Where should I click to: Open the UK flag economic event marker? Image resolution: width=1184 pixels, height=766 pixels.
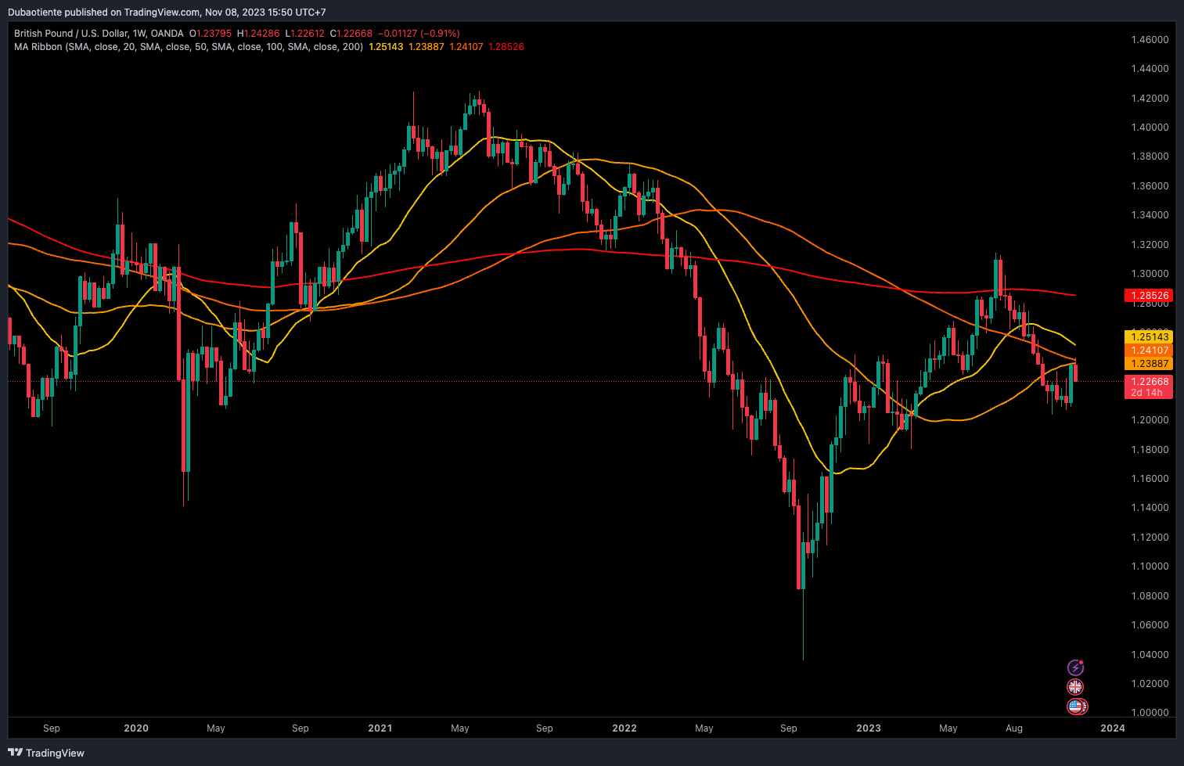coord(1076,687)
